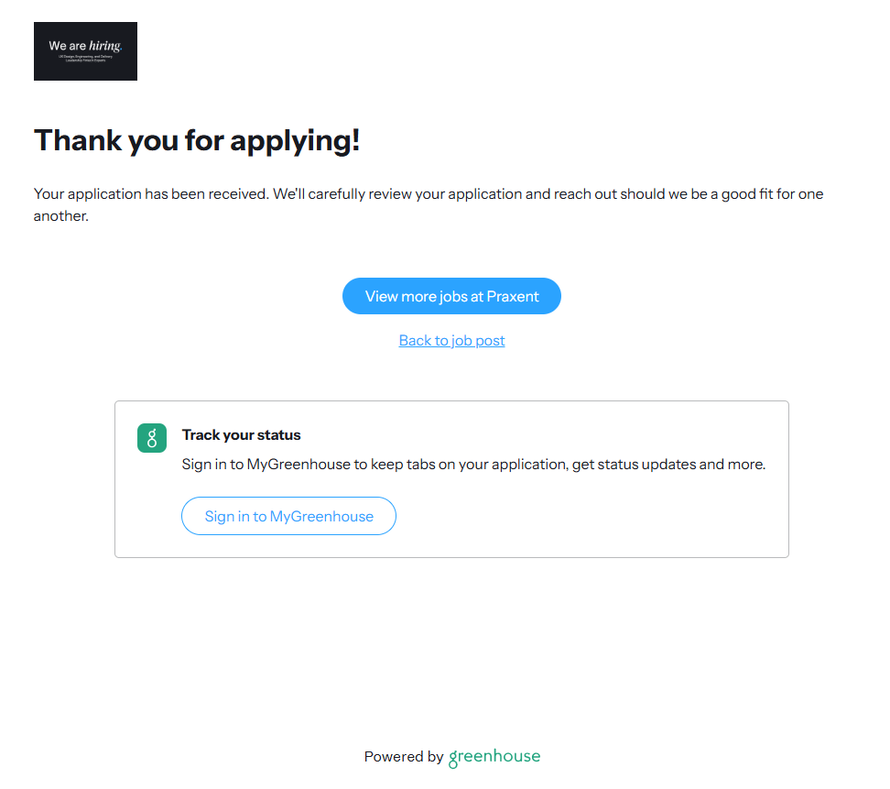Click the "Thank you for applying!" heading
Screen dimensions: 890x789
point(197,140)
